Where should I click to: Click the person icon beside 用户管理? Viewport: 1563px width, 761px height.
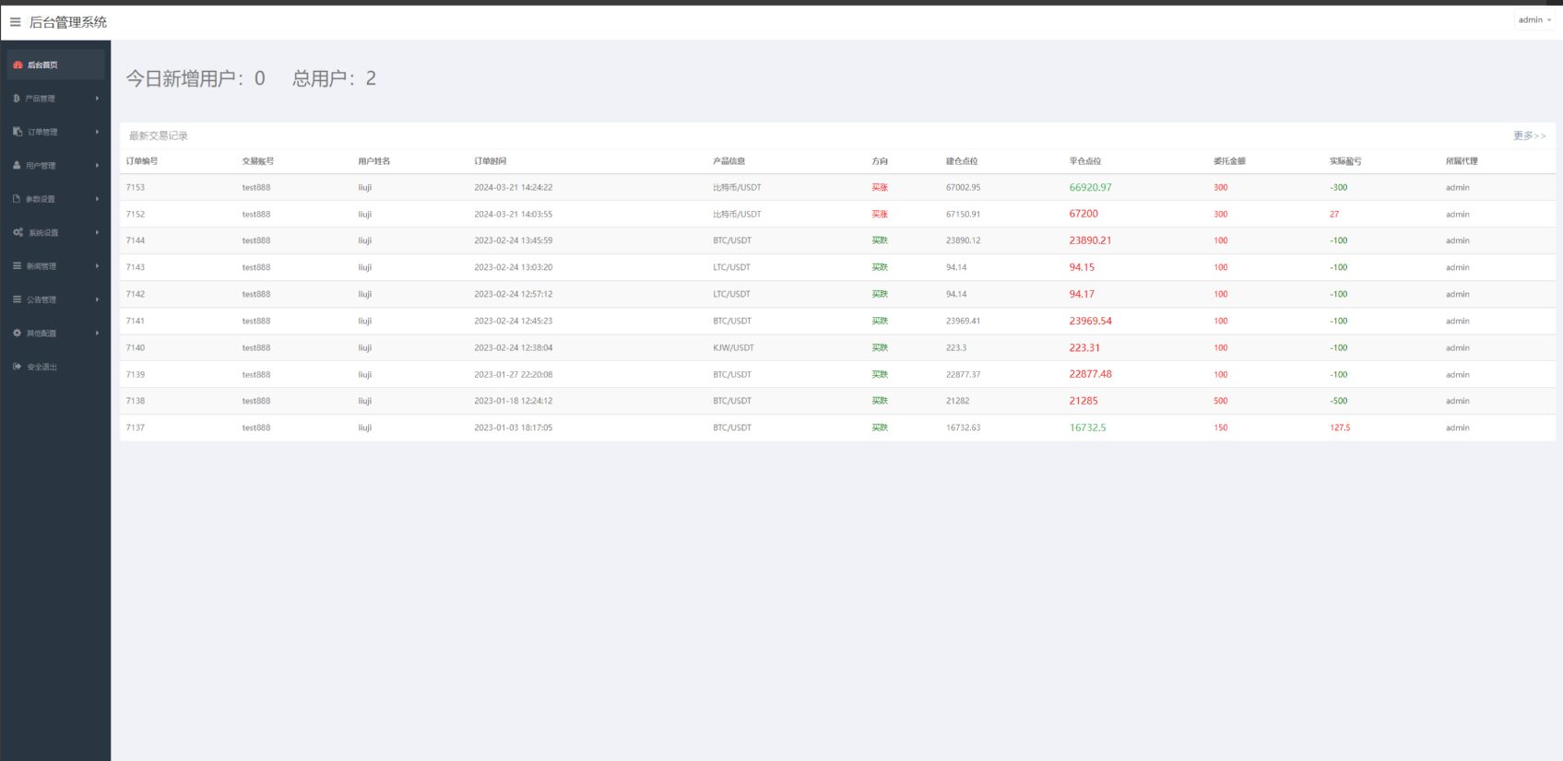pos(17,166)
